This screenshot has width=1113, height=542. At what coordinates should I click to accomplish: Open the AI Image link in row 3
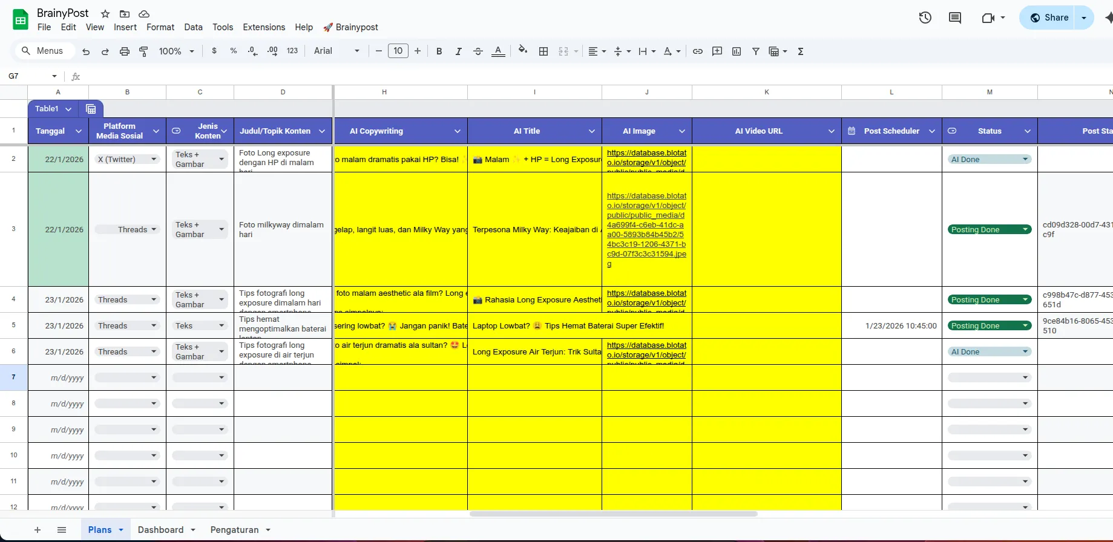[x=646, y=230]
